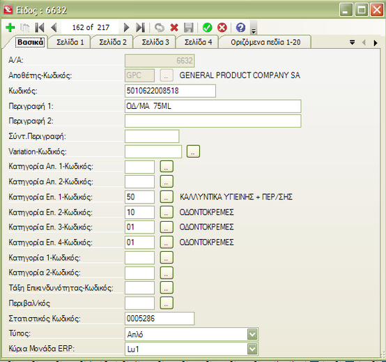Click the Κωδικός field with 501062208518
This screenshot has height=362, width=386.
(170, 91)
